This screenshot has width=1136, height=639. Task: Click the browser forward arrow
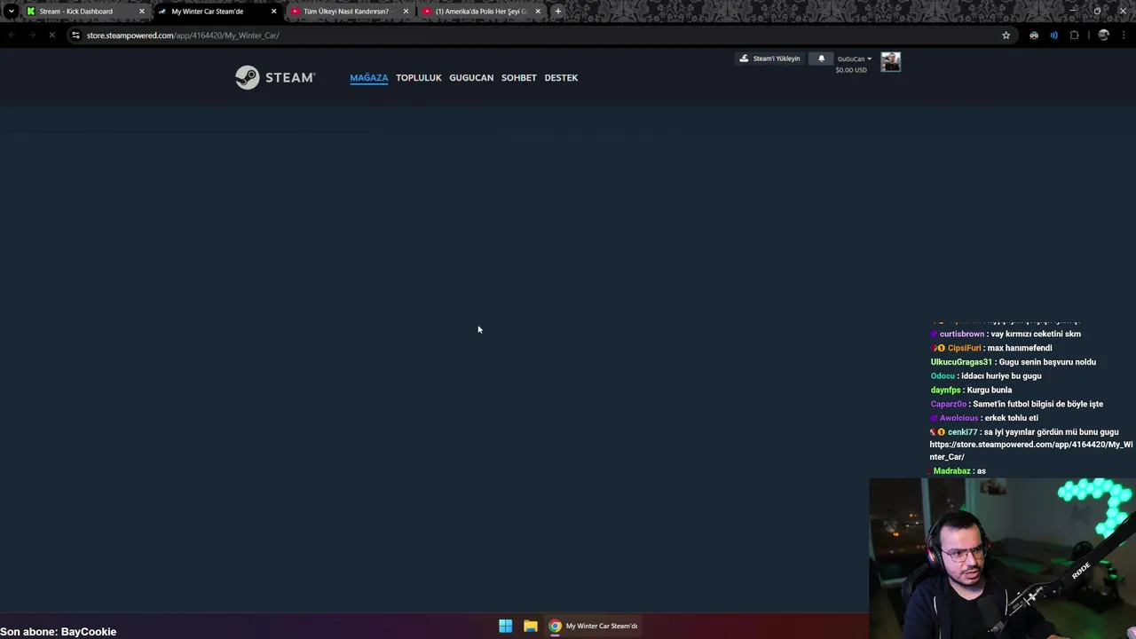click(x=31, y=35)
